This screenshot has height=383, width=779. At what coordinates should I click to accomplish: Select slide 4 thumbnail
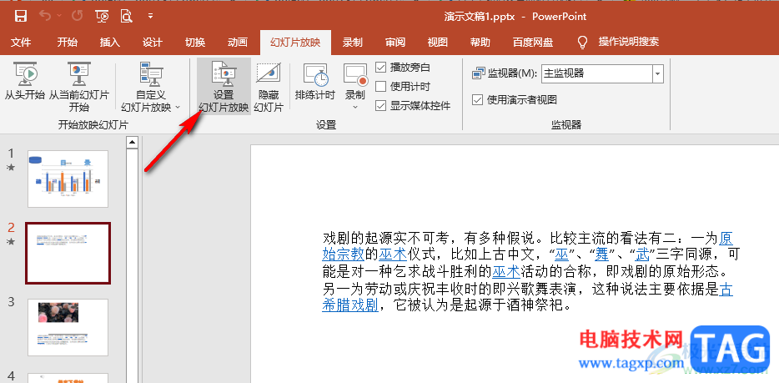[68, 378]
